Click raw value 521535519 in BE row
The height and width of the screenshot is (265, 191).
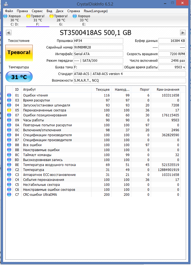[170, 165]
